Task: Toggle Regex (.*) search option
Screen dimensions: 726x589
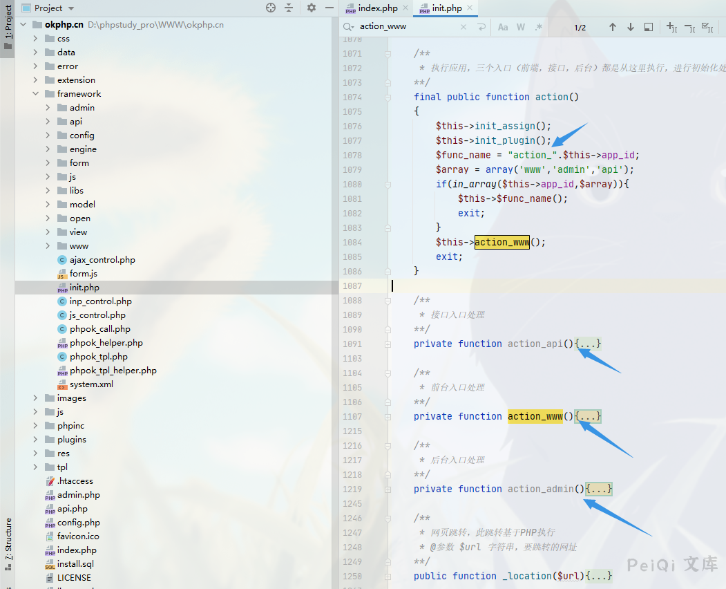Action: (539, 27)
